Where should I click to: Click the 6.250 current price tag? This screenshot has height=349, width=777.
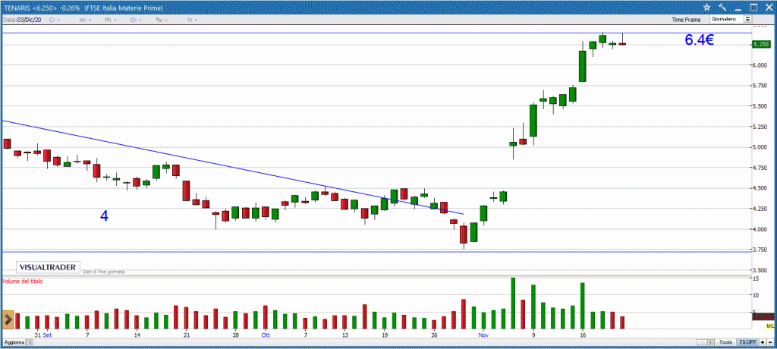tap(761, 44)
